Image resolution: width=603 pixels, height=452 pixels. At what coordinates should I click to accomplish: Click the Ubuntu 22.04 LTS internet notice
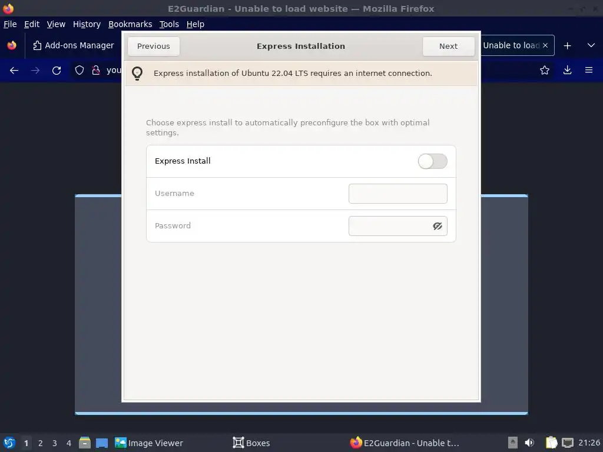point(293,73)
